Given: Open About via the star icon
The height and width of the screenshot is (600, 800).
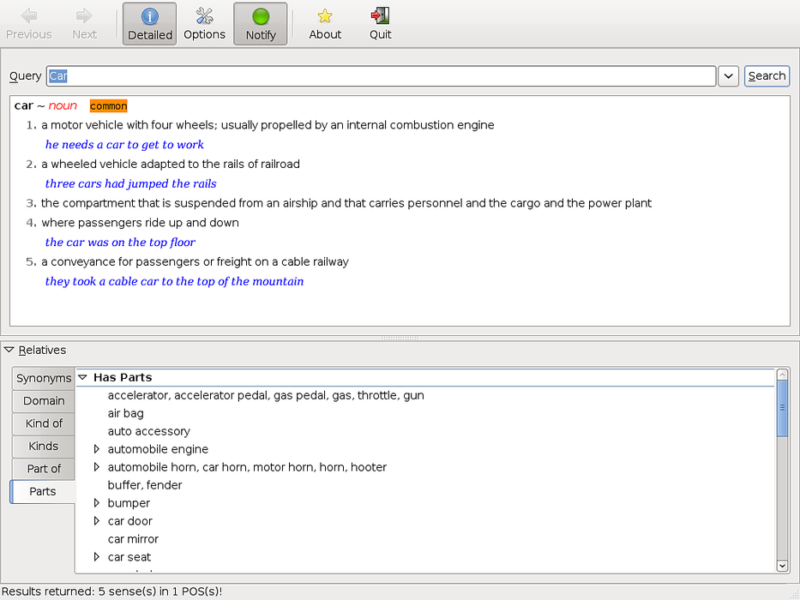Looking at the screenshot, I should coord(325,16).
